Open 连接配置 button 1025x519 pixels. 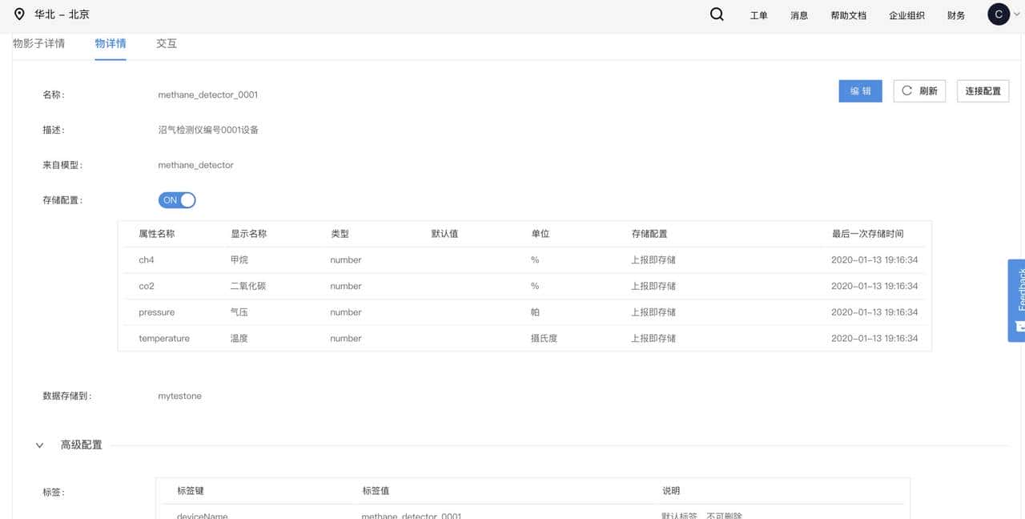click(983, 91)
